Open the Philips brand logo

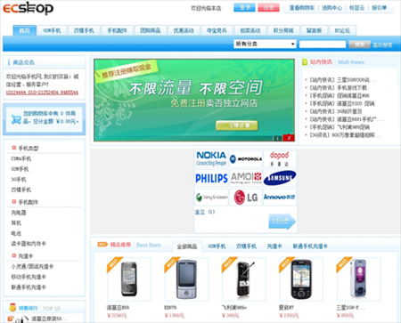coord(211,178)
